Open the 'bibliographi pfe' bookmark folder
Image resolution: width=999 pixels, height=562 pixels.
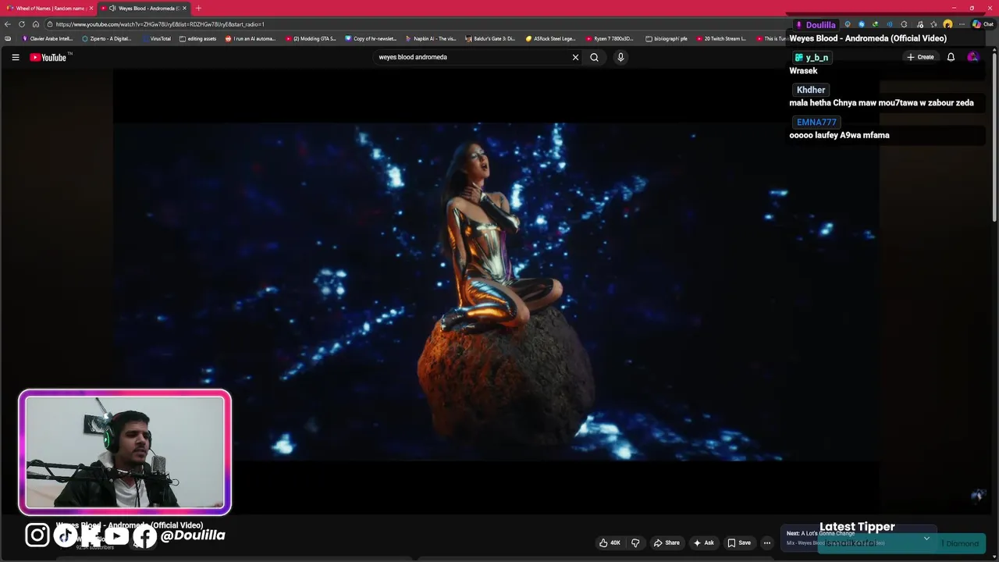point(667,38)
